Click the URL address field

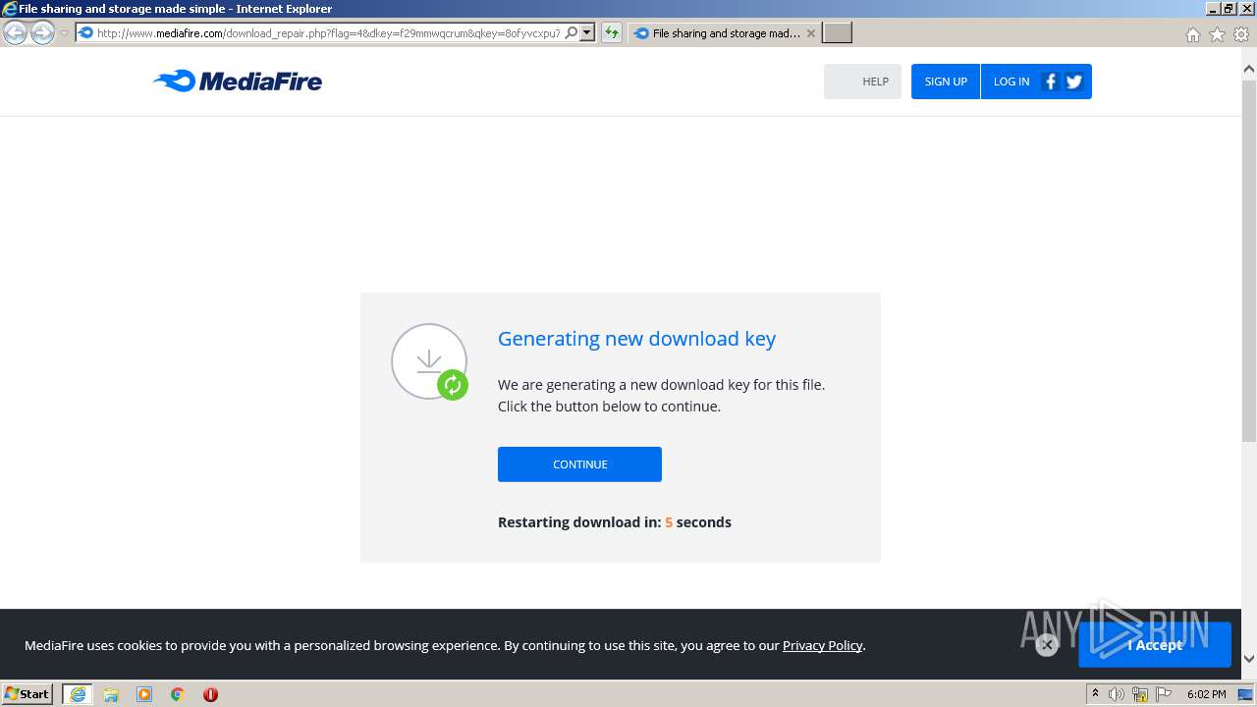328,32
